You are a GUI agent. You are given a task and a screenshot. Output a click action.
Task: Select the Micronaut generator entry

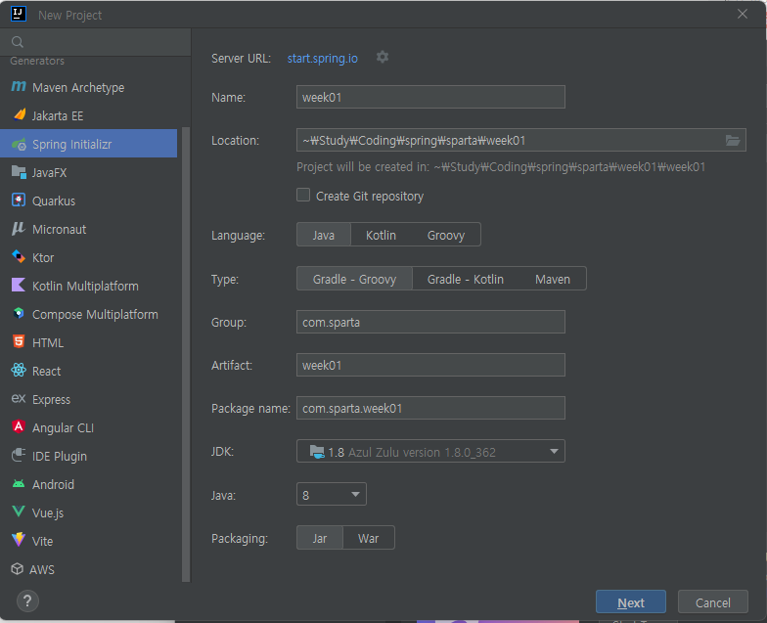(x=88, y=229)
